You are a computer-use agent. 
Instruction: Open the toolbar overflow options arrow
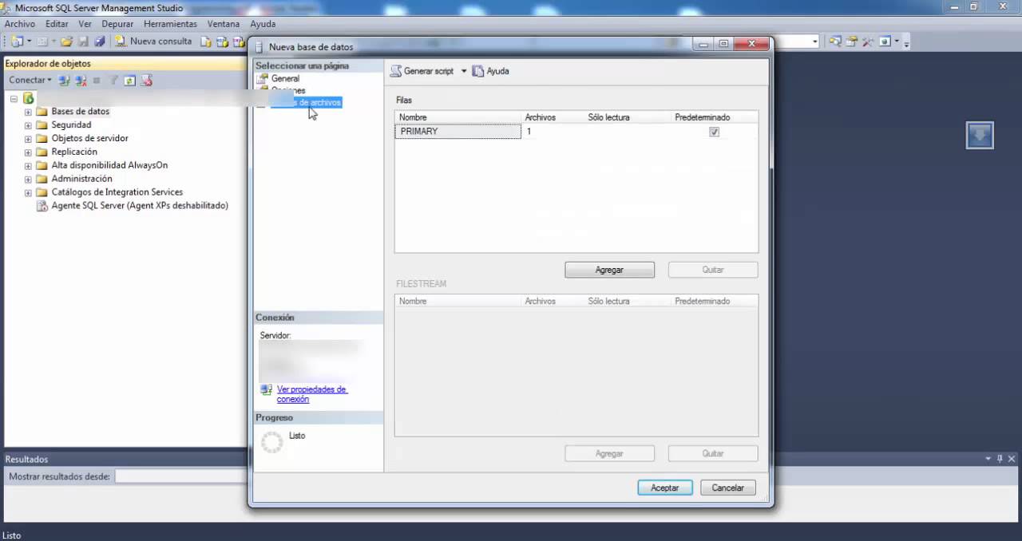[x=906, y=44]
